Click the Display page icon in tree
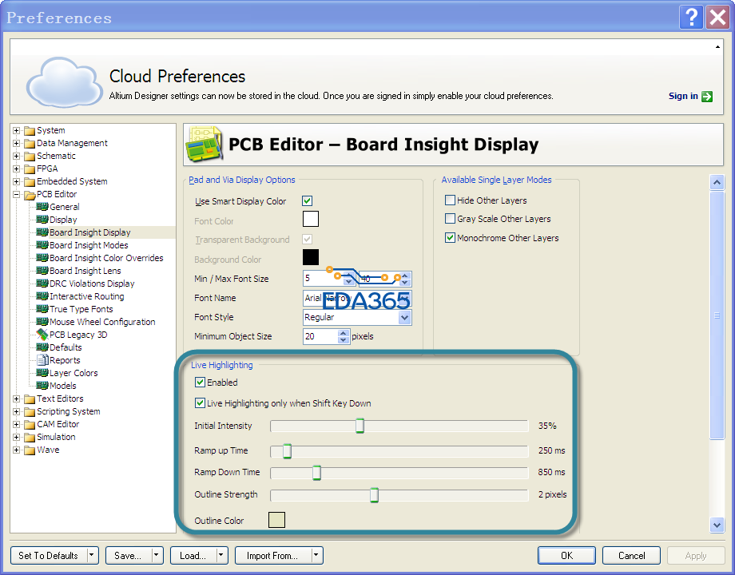This screenshot has height=575, width=735. (x=42, y=220)
